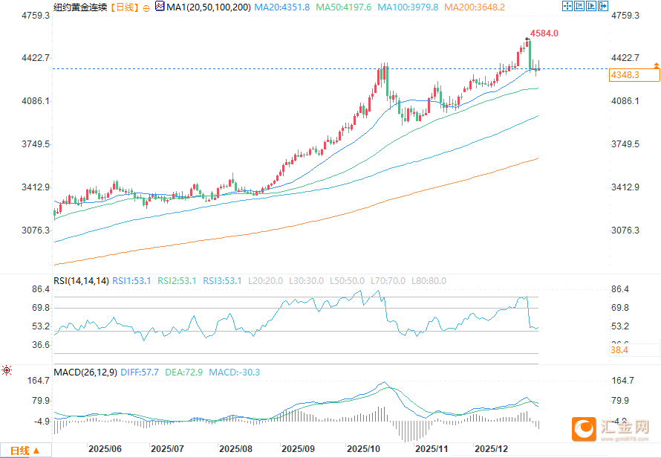Image resolution: width=661 pixels, height=458 pixels.
Task: Click the orange up-arrow above the 4348.3 price tag
Action: point(657,65)
